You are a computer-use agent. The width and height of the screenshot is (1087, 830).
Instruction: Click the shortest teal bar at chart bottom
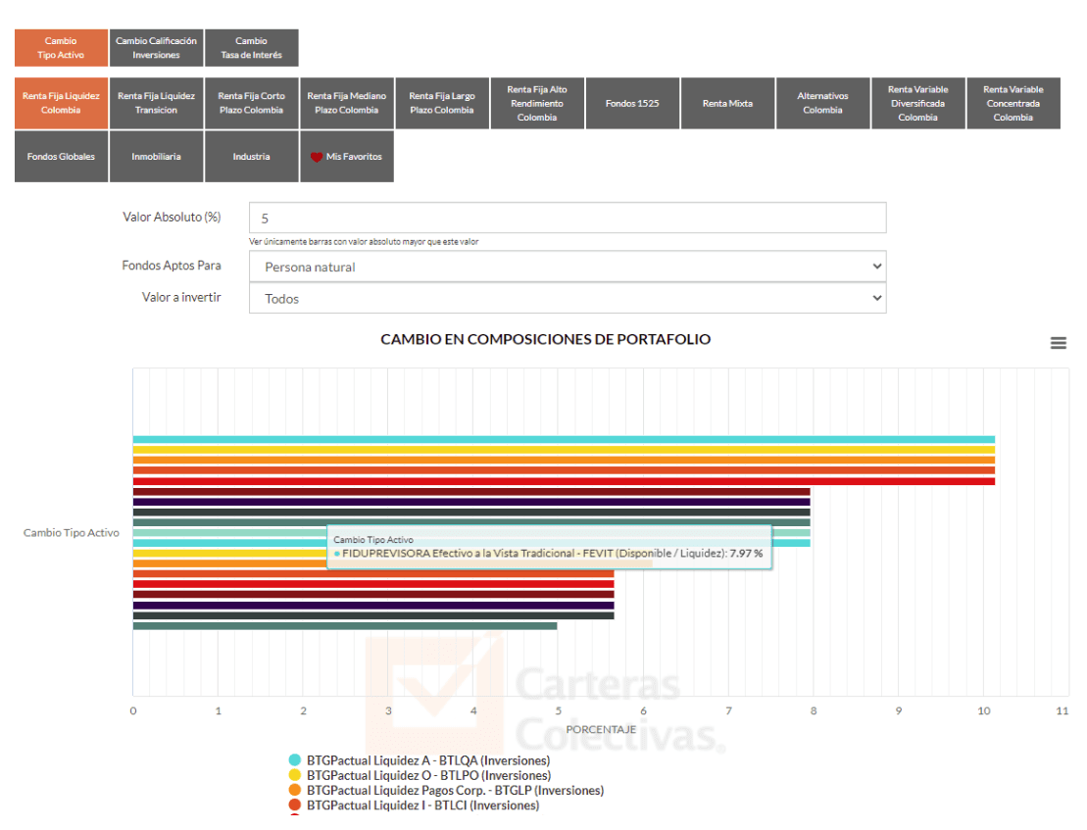pyautogui.click(x=345, y=626)
